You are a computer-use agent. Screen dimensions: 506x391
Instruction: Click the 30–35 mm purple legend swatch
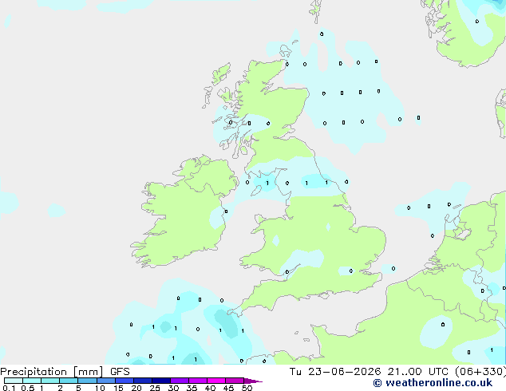[179, 381]
